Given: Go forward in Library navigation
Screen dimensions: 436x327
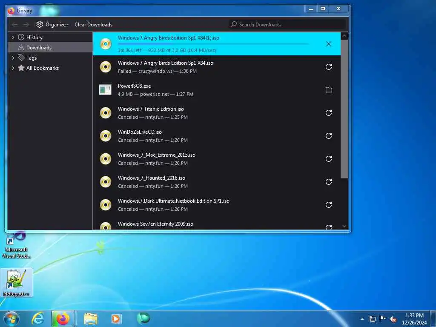Looking at the screenshot, I should tap(26, 25).
